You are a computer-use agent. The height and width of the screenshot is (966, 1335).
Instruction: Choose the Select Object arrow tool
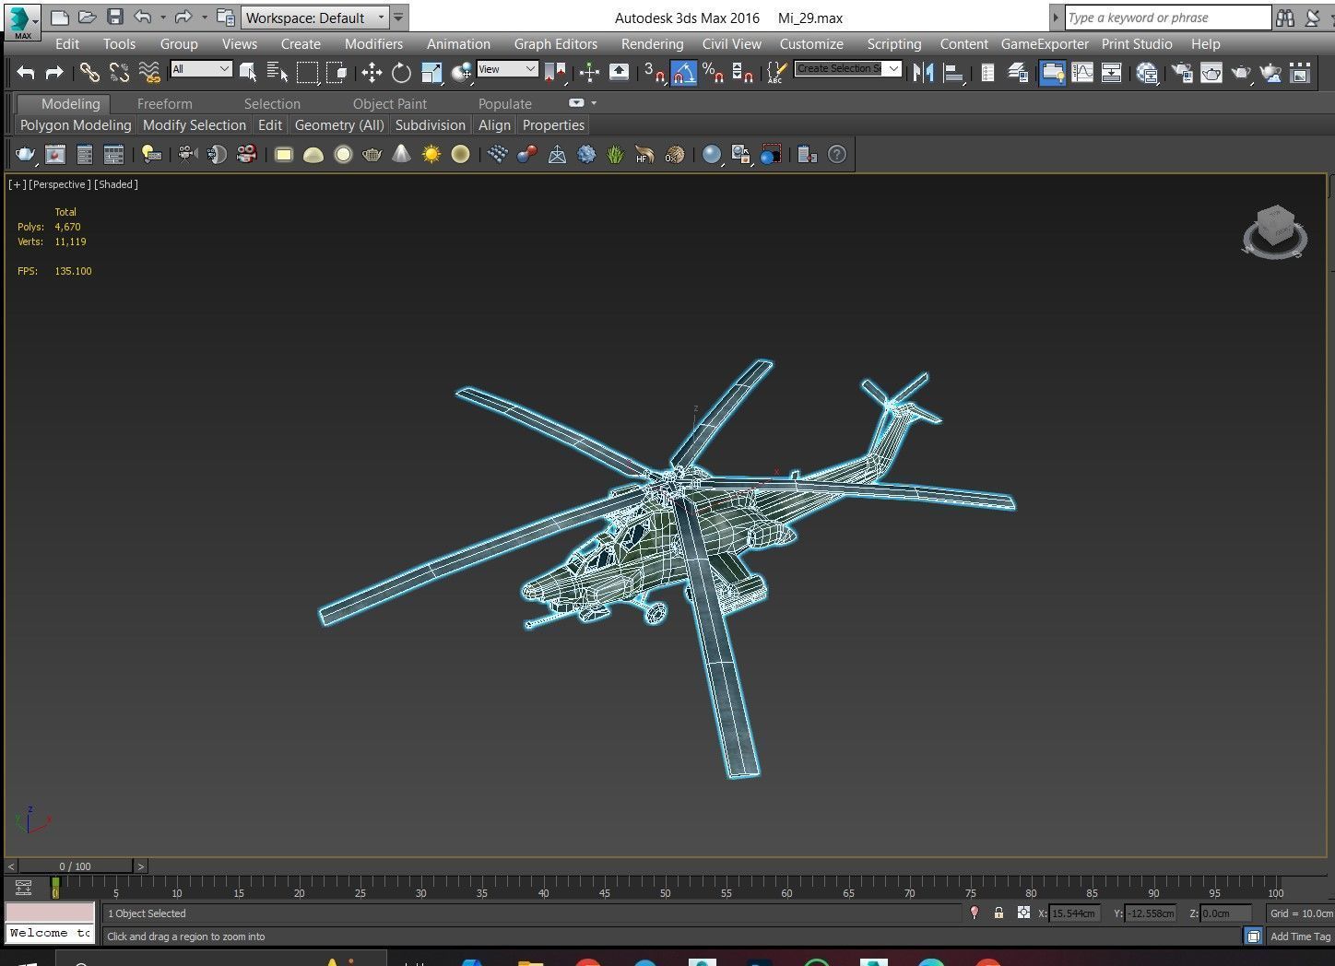(248, 72)
